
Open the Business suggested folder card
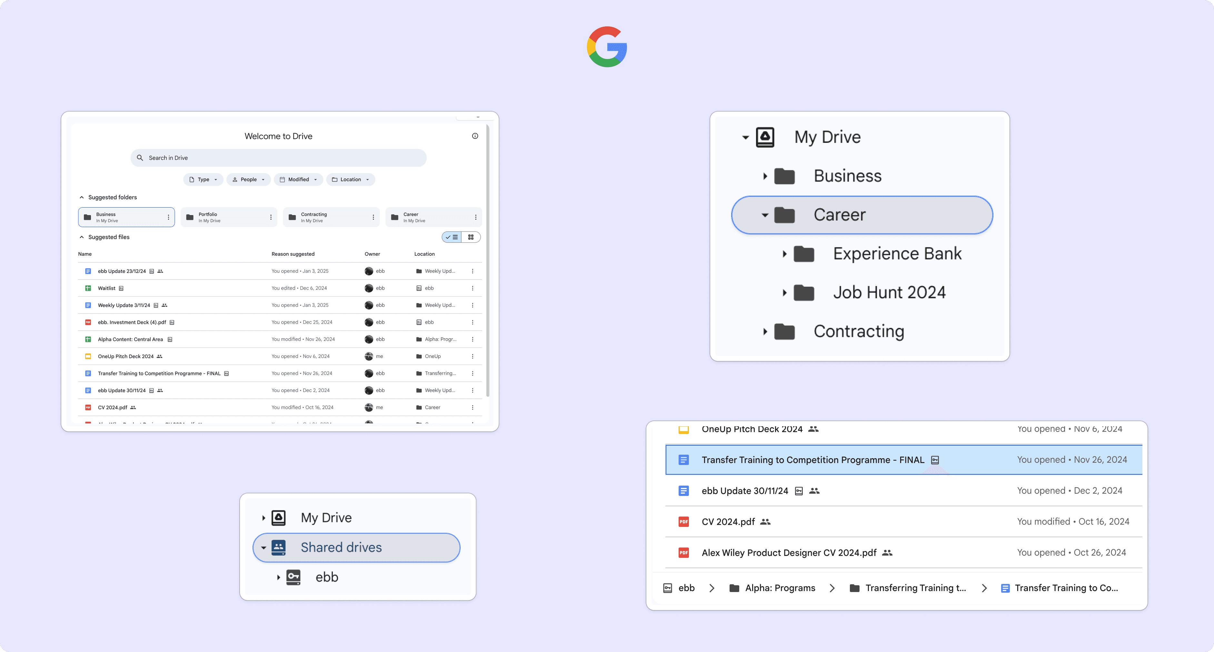[x=126, y=217]
